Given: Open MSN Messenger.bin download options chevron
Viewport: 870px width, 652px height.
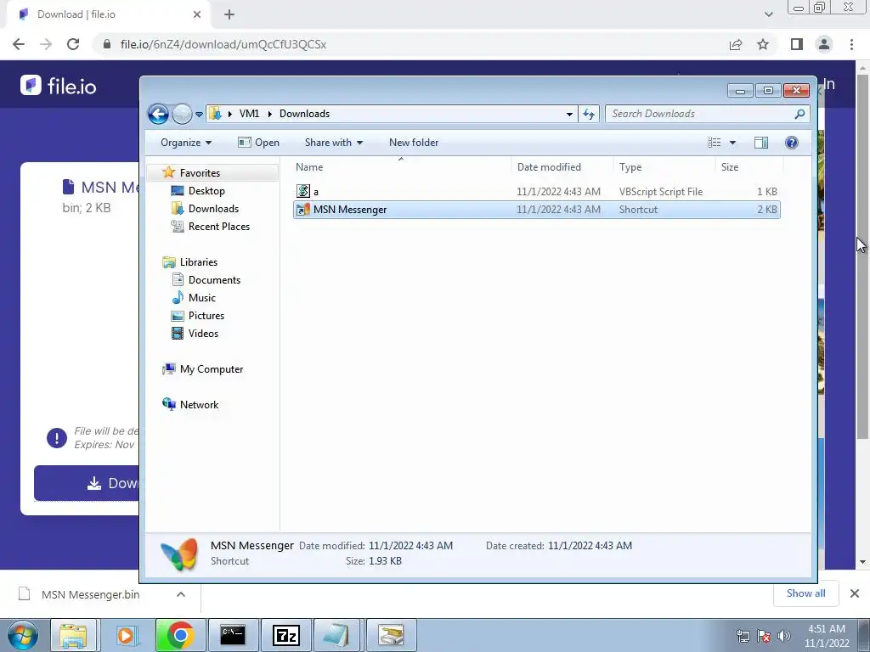Looking at the screenshot, I should pos(181,594).
